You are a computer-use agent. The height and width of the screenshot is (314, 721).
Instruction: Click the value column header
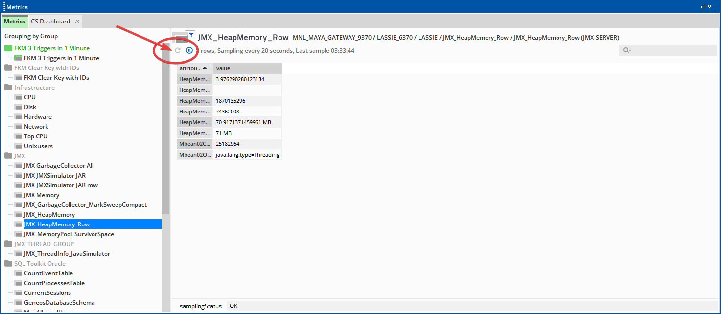tap(247, 68)
